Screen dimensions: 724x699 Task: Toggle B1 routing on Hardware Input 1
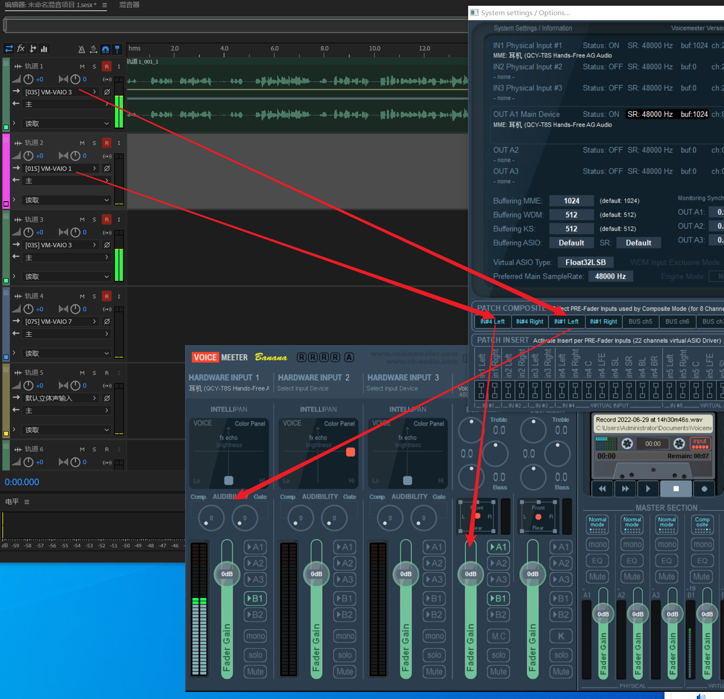tap(255, 598)
